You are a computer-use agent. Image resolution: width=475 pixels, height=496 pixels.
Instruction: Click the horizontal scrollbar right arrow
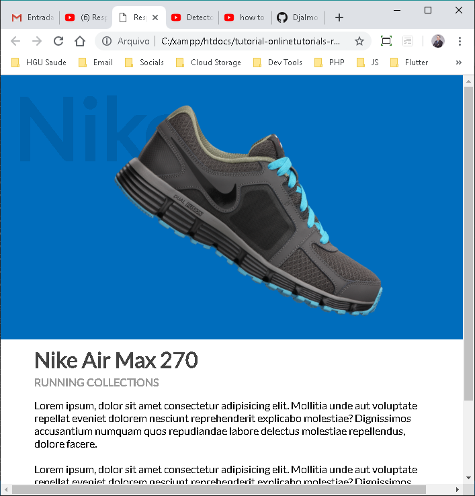(458, 490)
